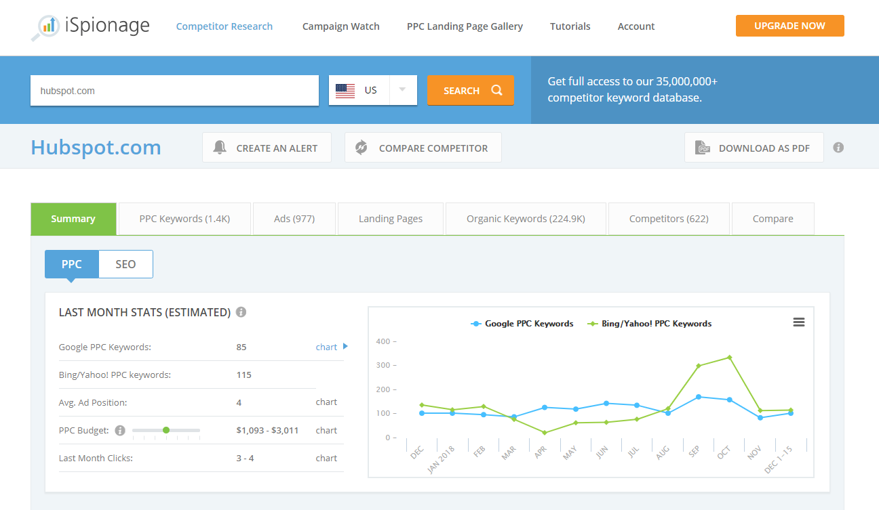Open chart link for PPC Budget

tap(326, 430)
